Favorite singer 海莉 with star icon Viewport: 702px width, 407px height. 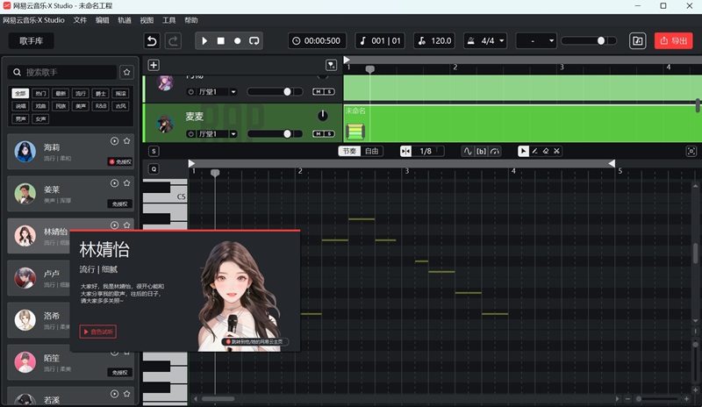click(x=126, y=140)
